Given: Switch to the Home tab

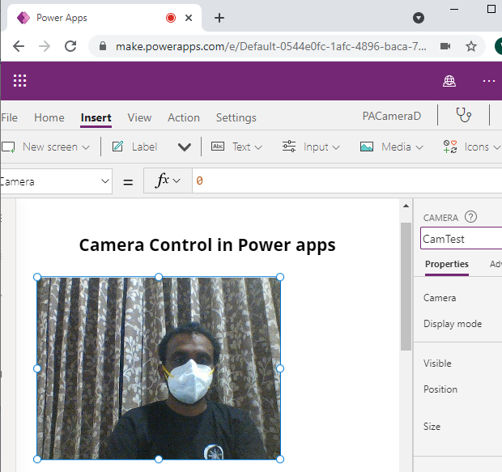Looking at the screenshot, I should tap(49, 118).
